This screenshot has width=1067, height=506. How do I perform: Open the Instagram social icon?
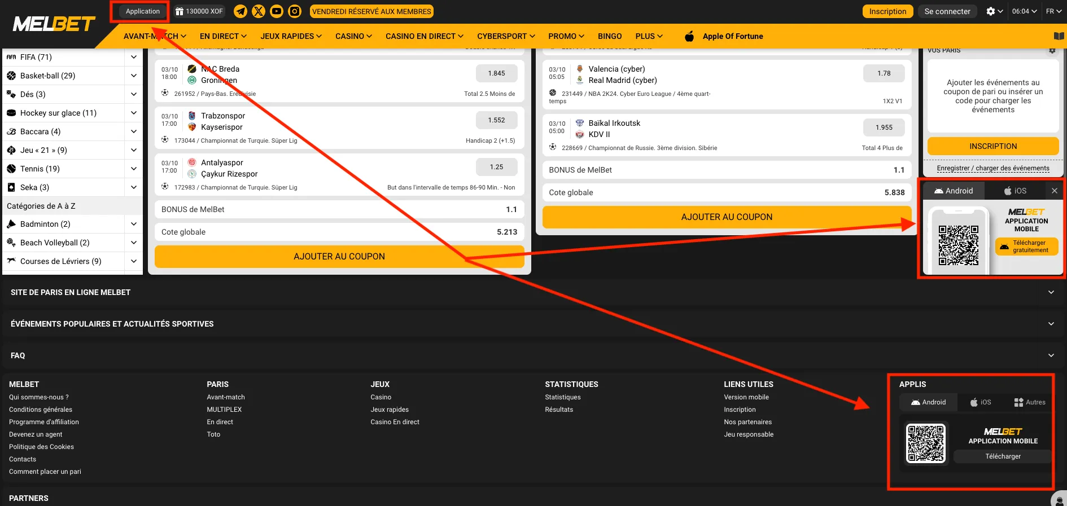[x=295, y=11]
